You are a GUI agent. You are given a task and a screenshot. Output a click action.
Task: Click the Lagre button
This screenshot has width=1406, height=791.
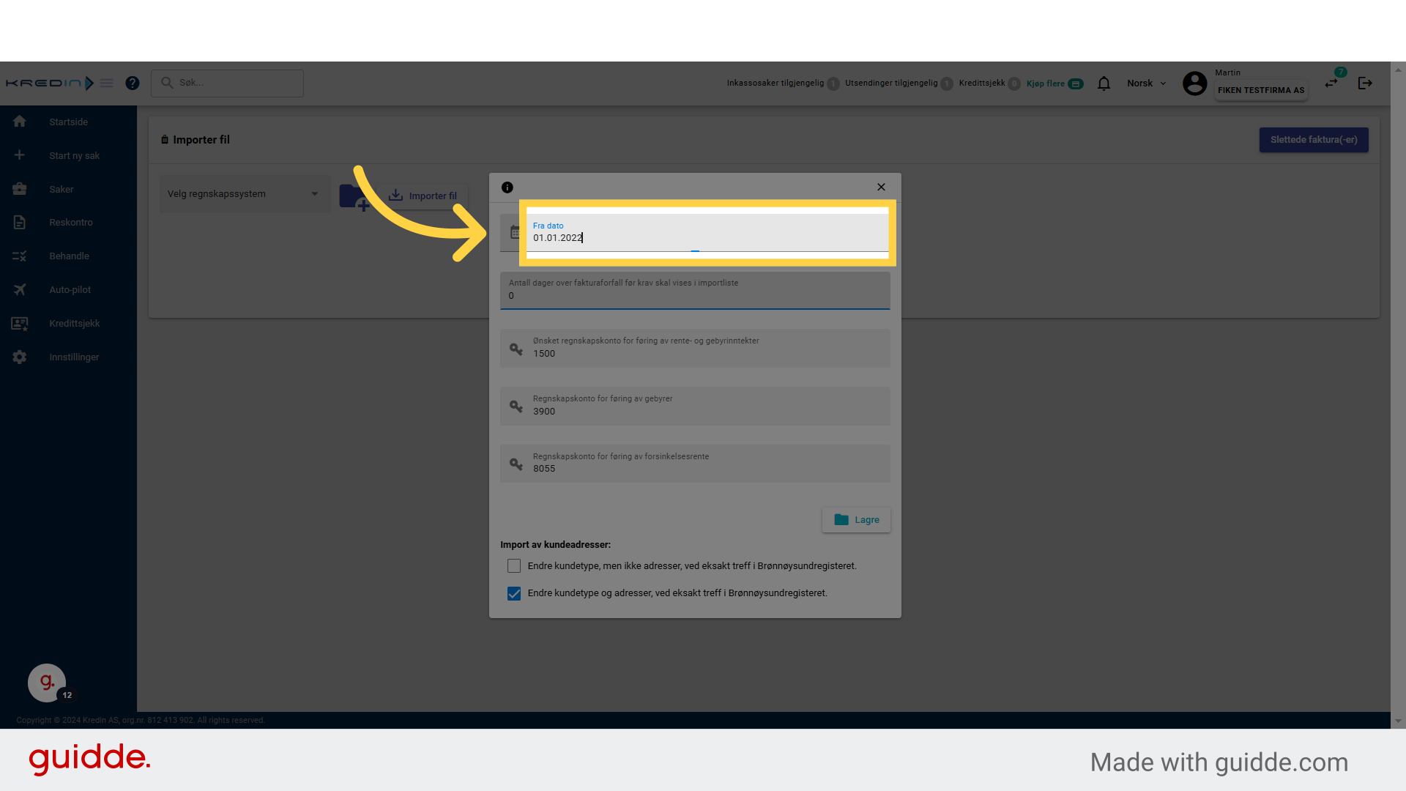[x=856, y=520]
